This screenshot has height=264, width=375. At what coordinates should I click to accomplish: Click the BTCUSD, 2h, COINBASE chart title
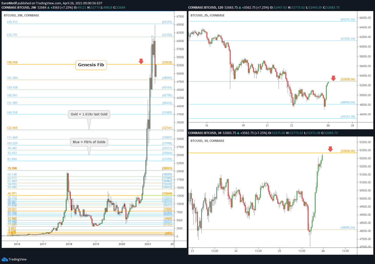(207, 15)
